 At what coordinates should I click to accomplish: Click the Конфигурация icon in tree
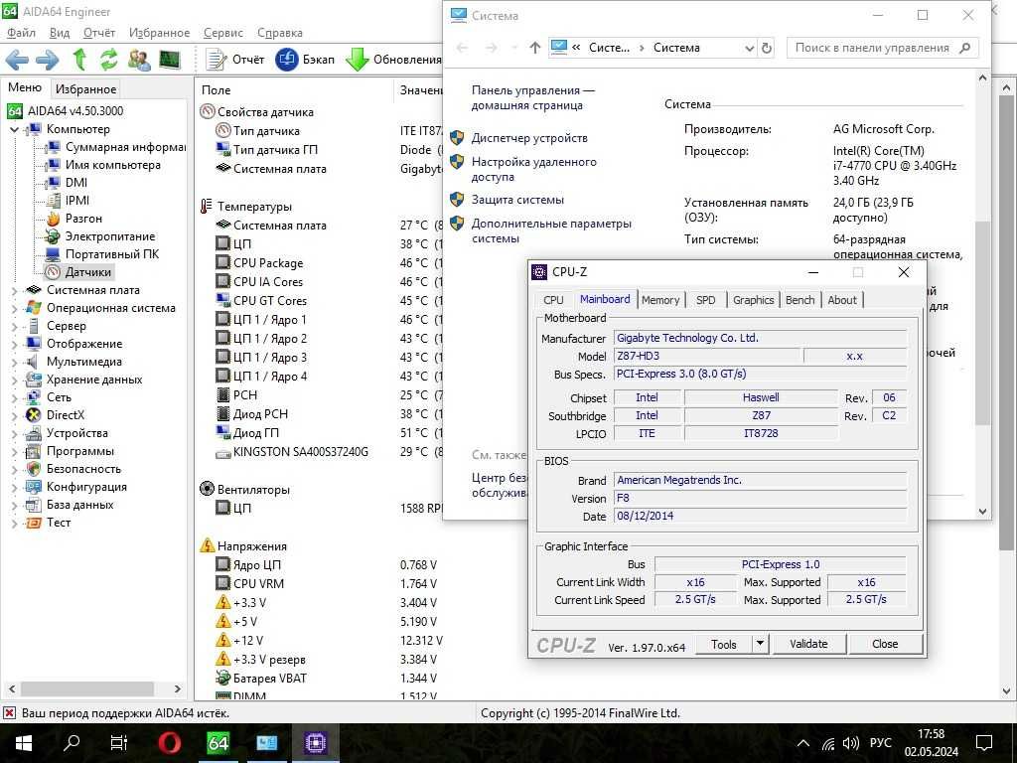(33, 487)
